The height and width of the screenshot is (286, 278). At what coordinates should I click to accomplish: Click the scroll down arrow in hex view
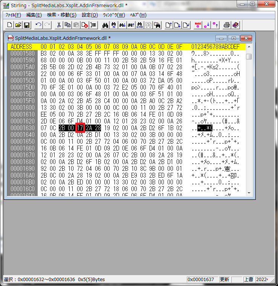click(249, 193)
